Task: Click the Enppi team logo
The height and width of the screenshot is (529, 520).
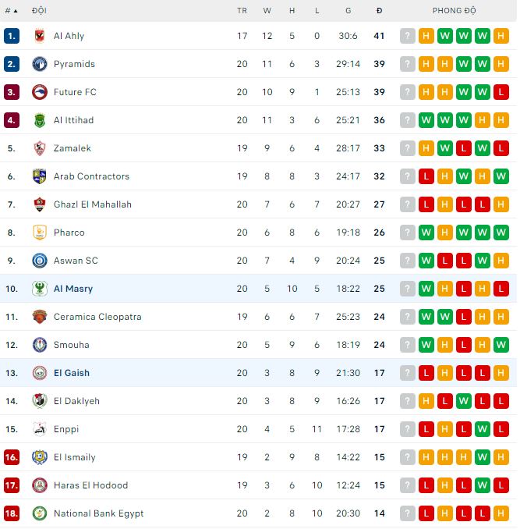Action: pos(39,429)
